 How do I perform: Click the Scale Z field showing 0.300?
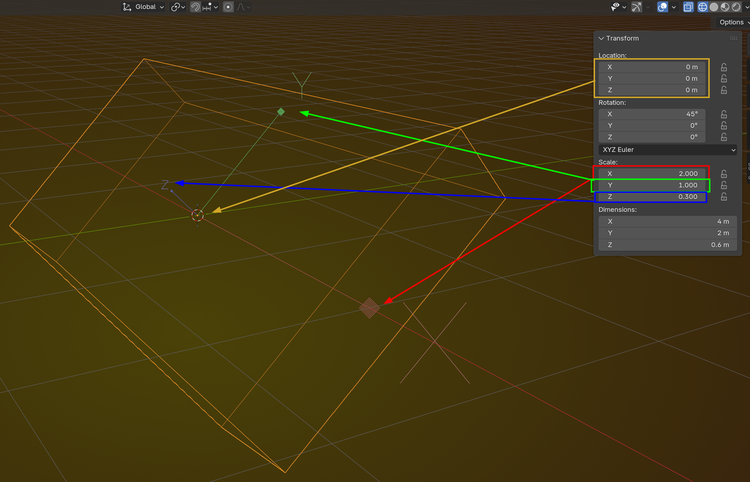652,197
